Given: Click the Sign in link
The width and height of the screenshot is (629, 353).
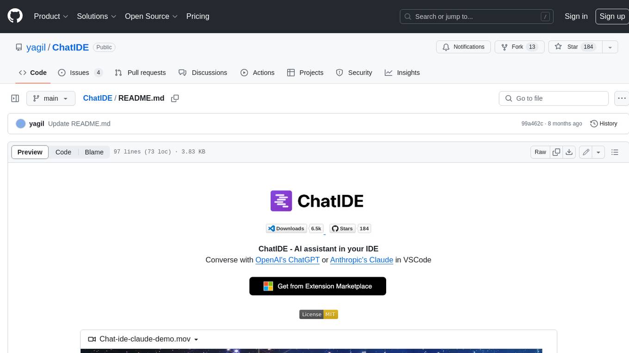Looking at the screenshot, I should [576, 16].
